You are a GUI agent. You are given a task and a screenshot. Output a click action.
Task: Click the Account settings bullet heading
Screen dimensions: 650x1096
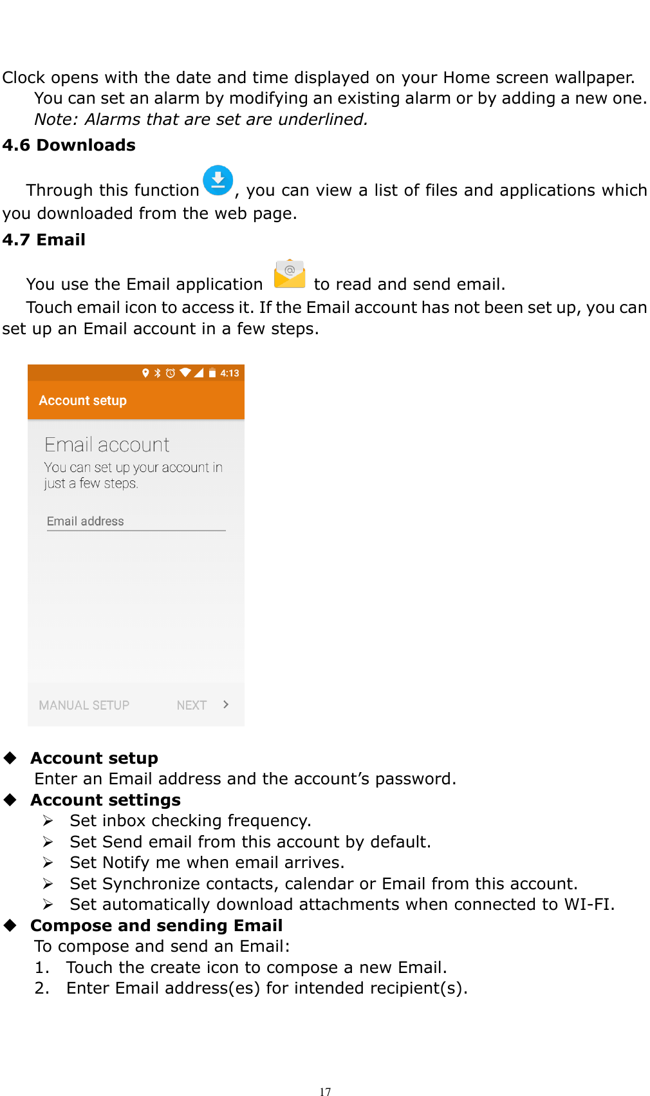(x=106, y=800)
